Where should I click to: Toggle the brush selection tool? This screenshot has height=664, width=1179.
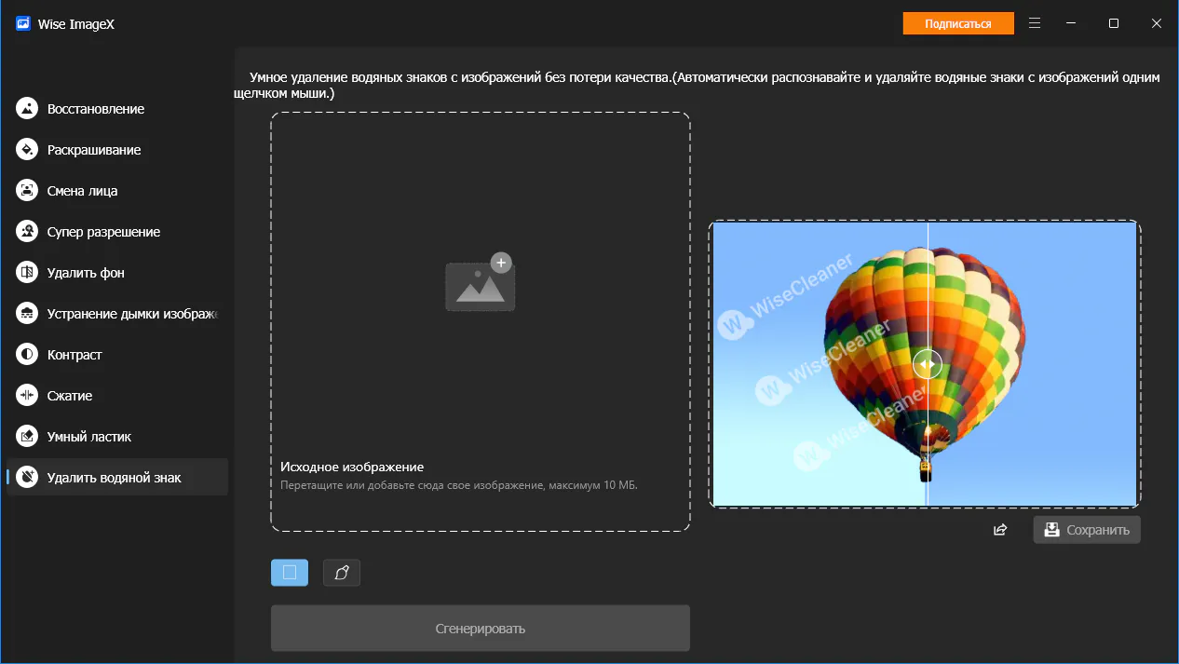(342, 573)
